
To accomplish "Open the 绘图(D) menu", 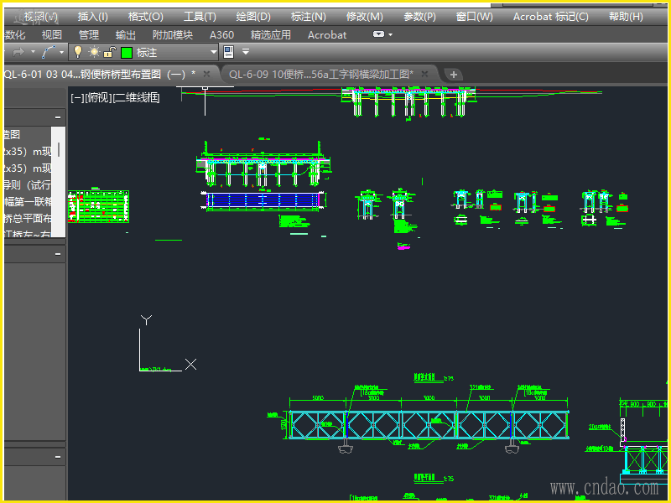I will tap(253, 17).
